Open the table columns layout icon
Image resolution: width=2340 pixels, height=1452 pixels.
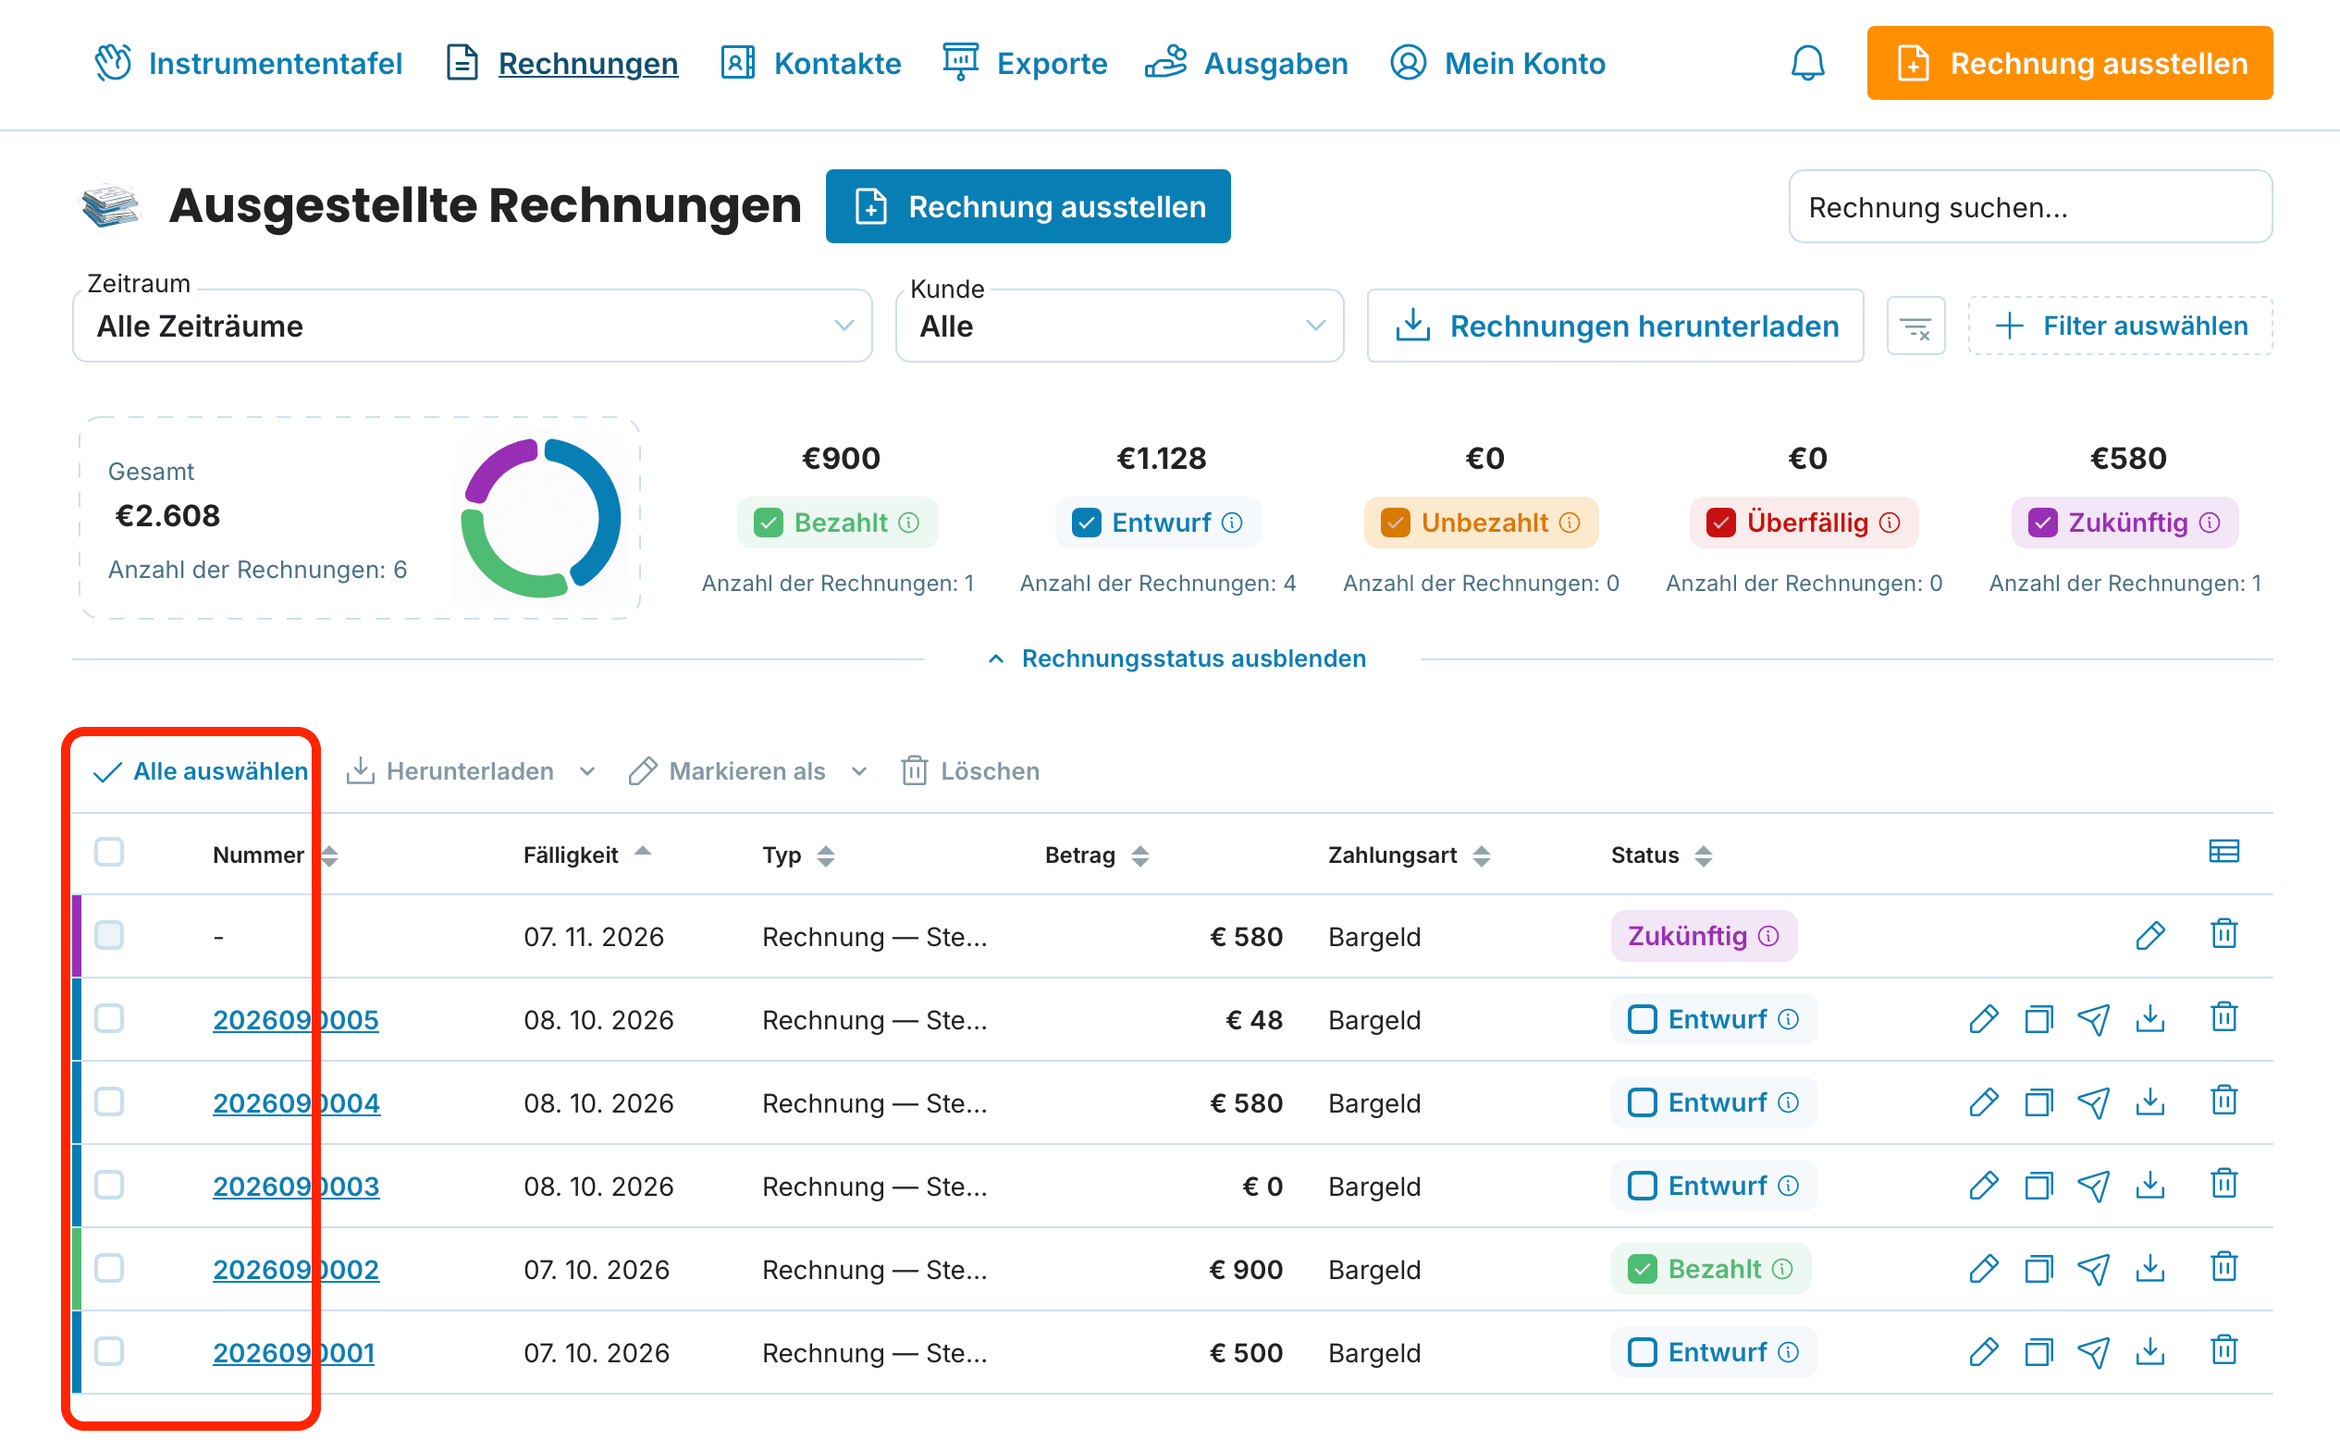pyautogui.click(x=2223, y=853)
